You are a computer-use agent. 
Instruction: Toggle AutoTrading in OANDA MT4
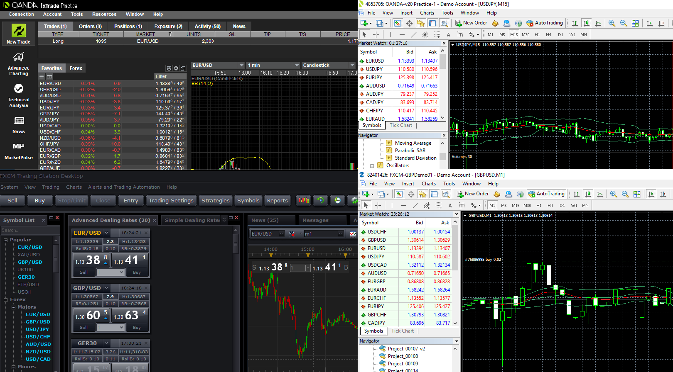[545, 23]
